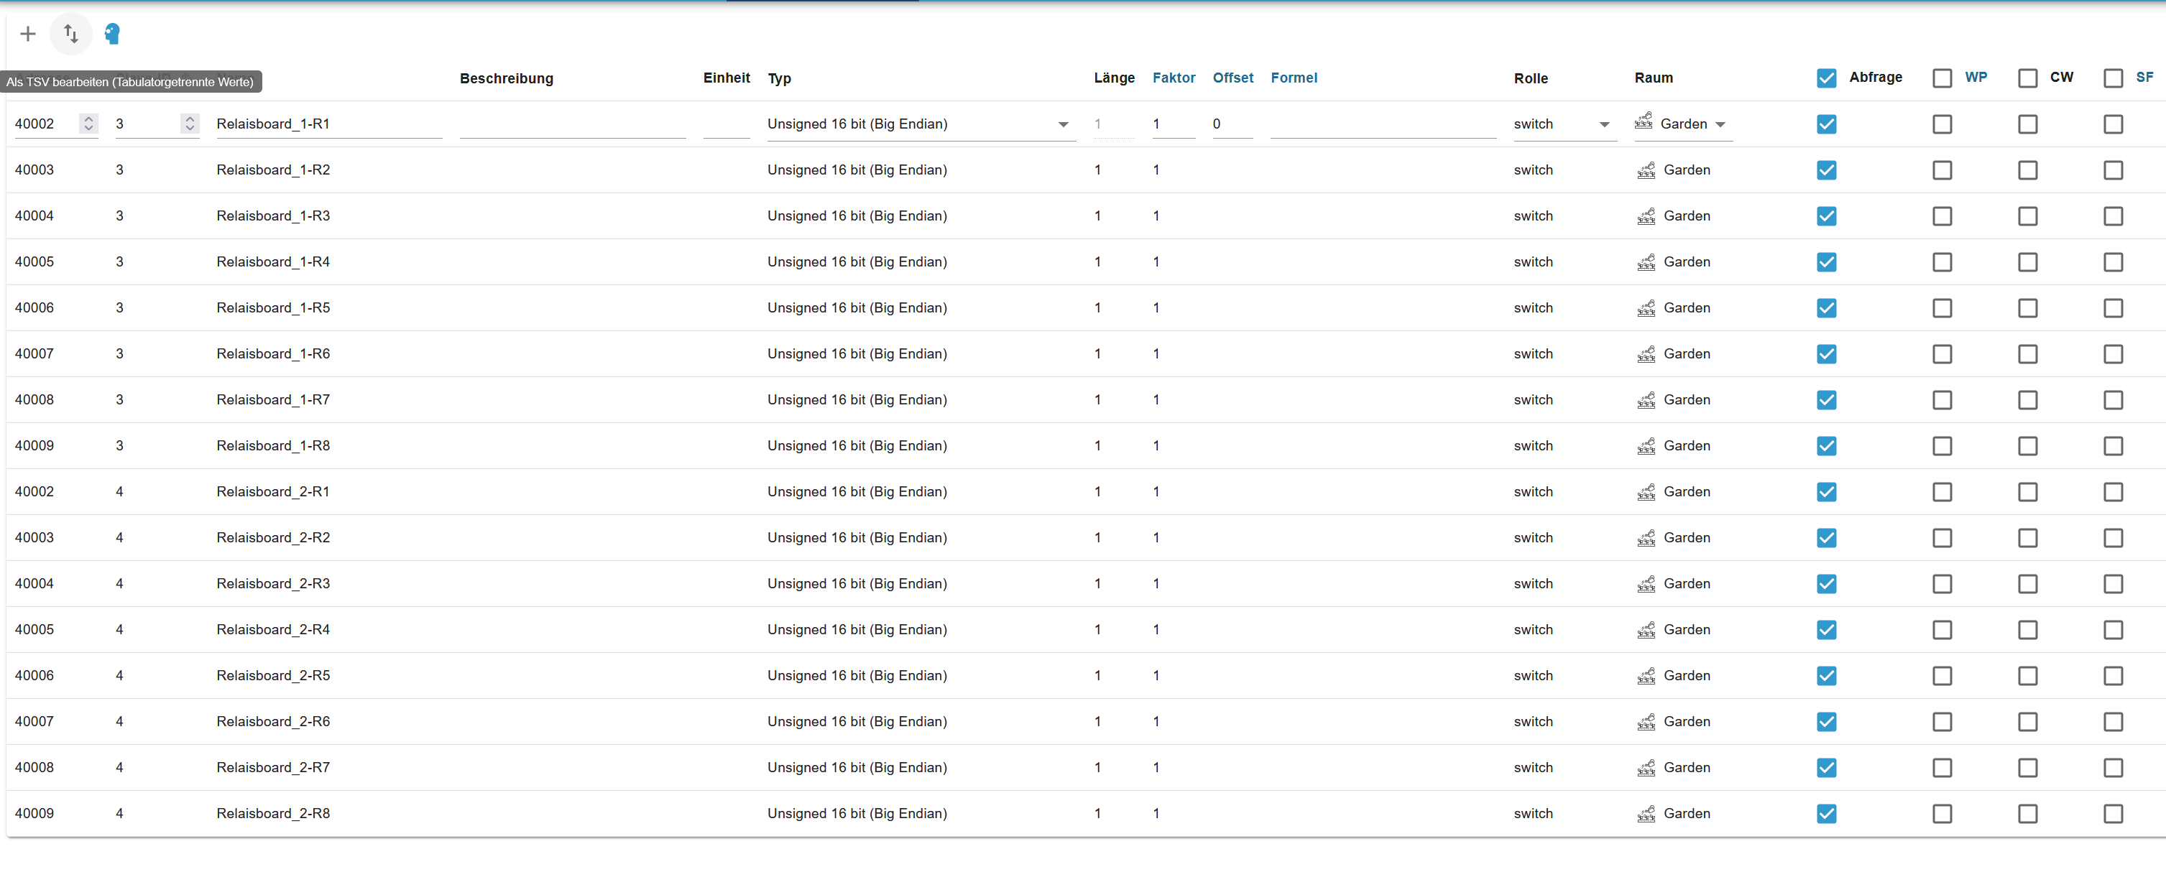Viewport: 2166px width, 895px height.
Task: Click the blue head expert mode icon
Action: pyautogui.click(x=112, y=34)
